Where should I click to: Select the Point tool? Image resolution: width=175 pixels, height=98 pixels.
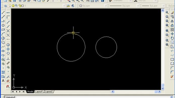[x=3, y=68]
